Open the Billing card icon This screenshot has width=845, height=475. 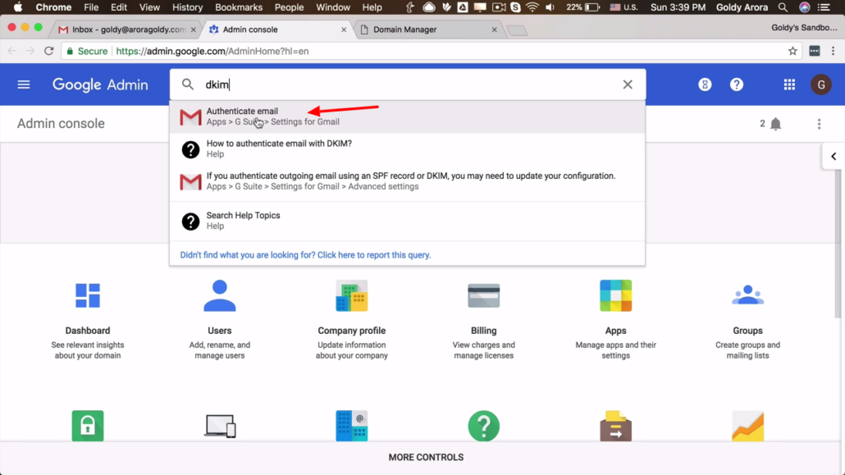pos(483,295)
